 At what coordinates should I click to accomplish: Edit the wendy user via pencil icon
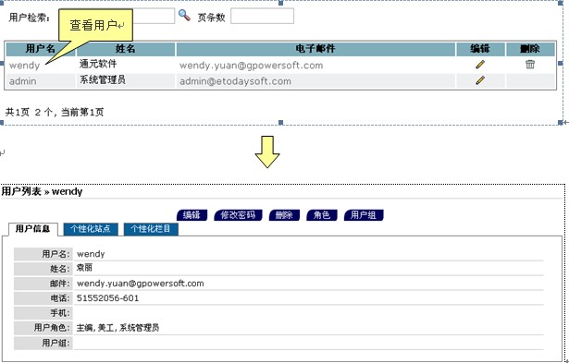(x=480, y=65)
